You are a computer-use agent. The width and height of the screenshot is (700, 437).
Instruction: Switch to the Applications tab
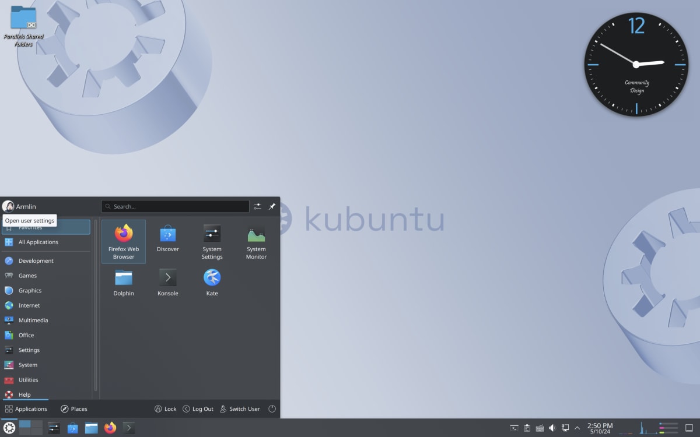coord(26,409)
